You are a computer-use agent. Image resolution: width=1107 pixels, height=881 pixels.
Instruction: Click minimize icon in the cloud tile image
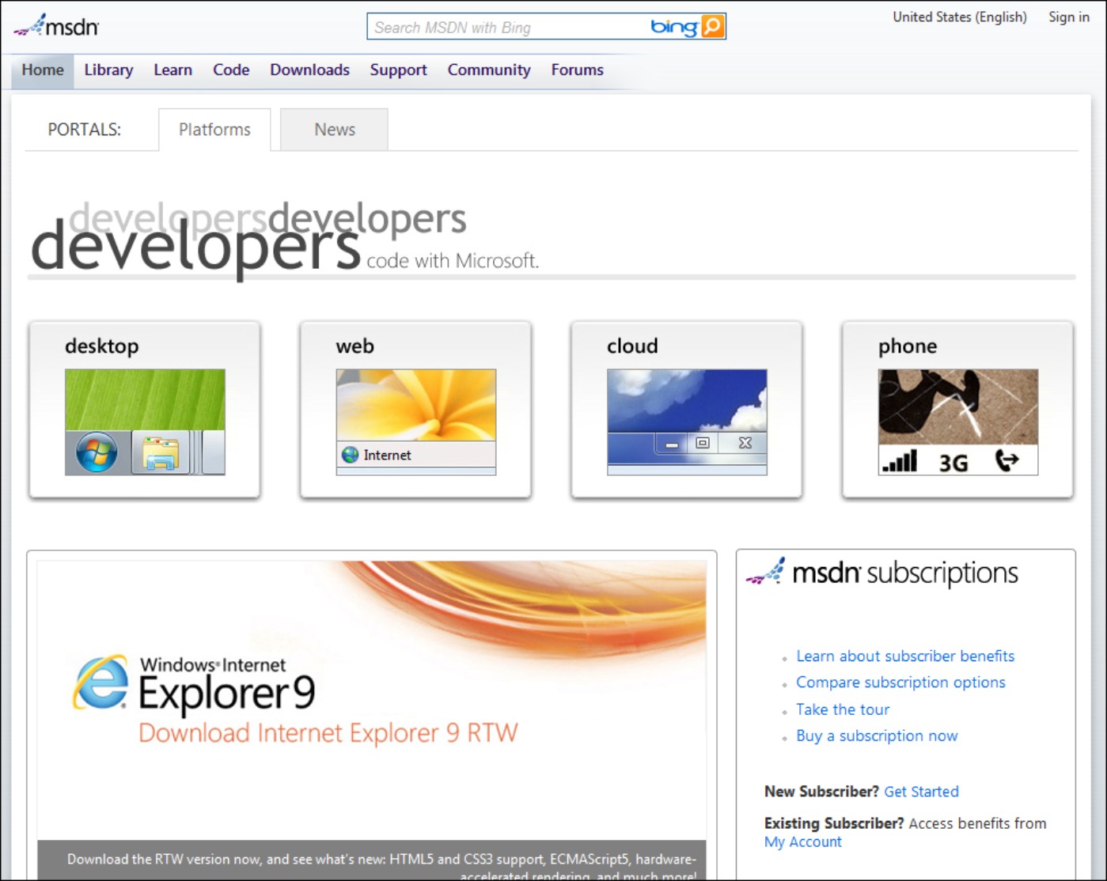[x=672, y=444]
